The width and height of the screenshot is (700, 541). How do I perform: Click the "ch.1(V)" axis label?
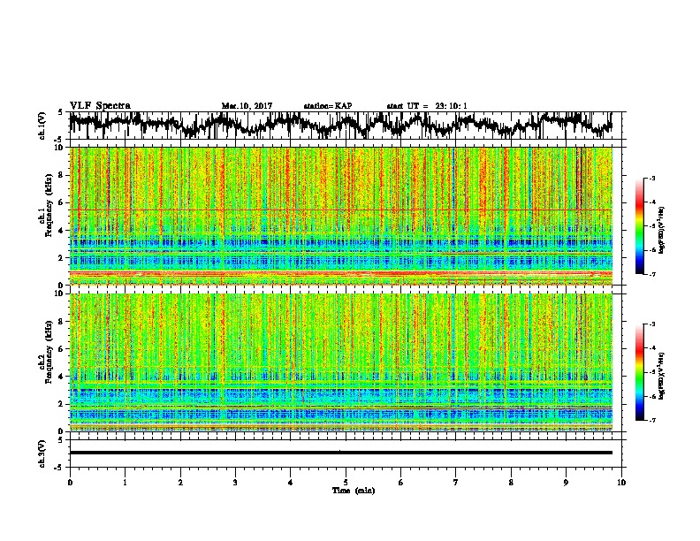42,126
